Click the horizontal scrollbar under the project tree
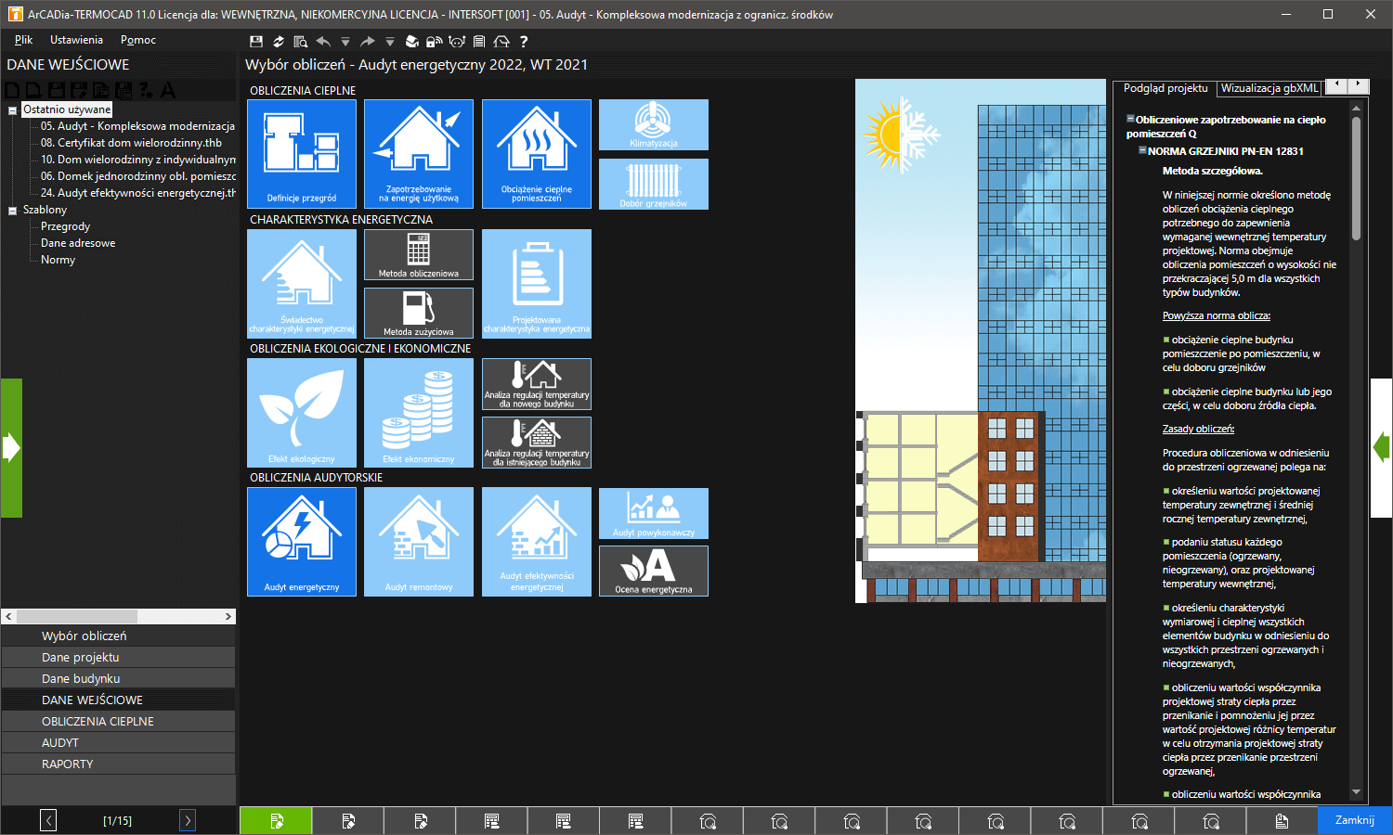The width and height of the screenshot is (1393, 835). (x=119, y=616)
